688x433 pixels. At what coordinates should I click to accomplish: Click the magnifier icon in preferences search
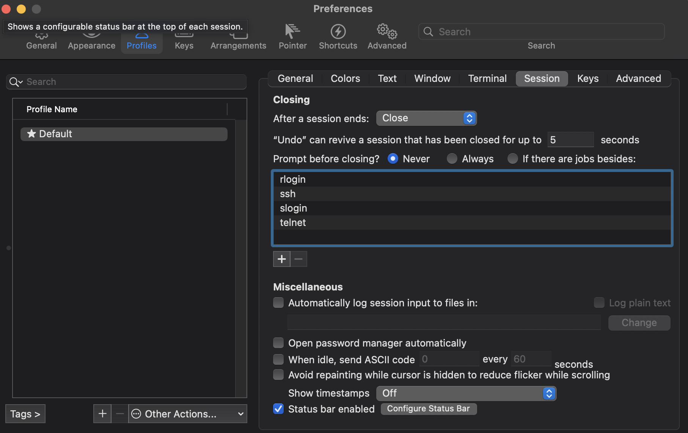428,31
